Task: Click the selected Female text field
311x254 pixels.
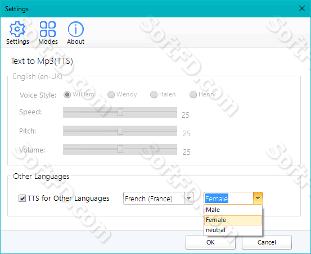Action: tap(229, 198)
